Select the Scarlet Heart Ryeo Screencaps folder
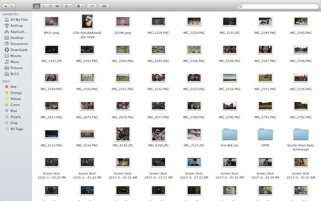The width and height of the screenshot is (321, 201). click(301, 134)
